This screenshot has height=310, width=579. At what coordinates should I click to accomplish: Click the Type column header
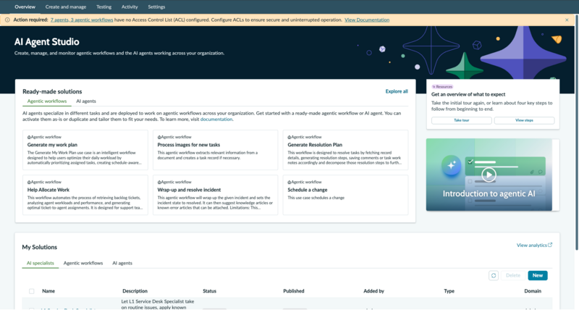point(449,291)
